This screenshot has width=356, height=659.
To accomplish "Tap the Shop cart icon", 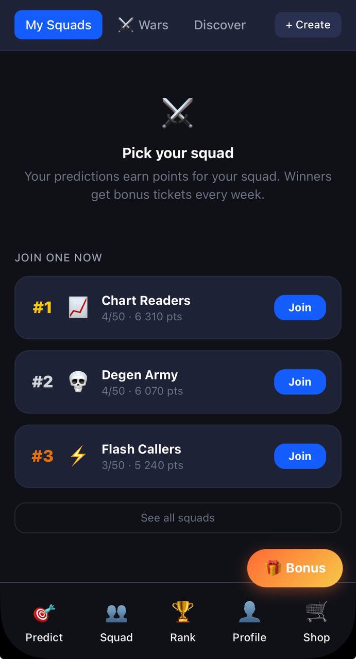I will click(316, 612).
